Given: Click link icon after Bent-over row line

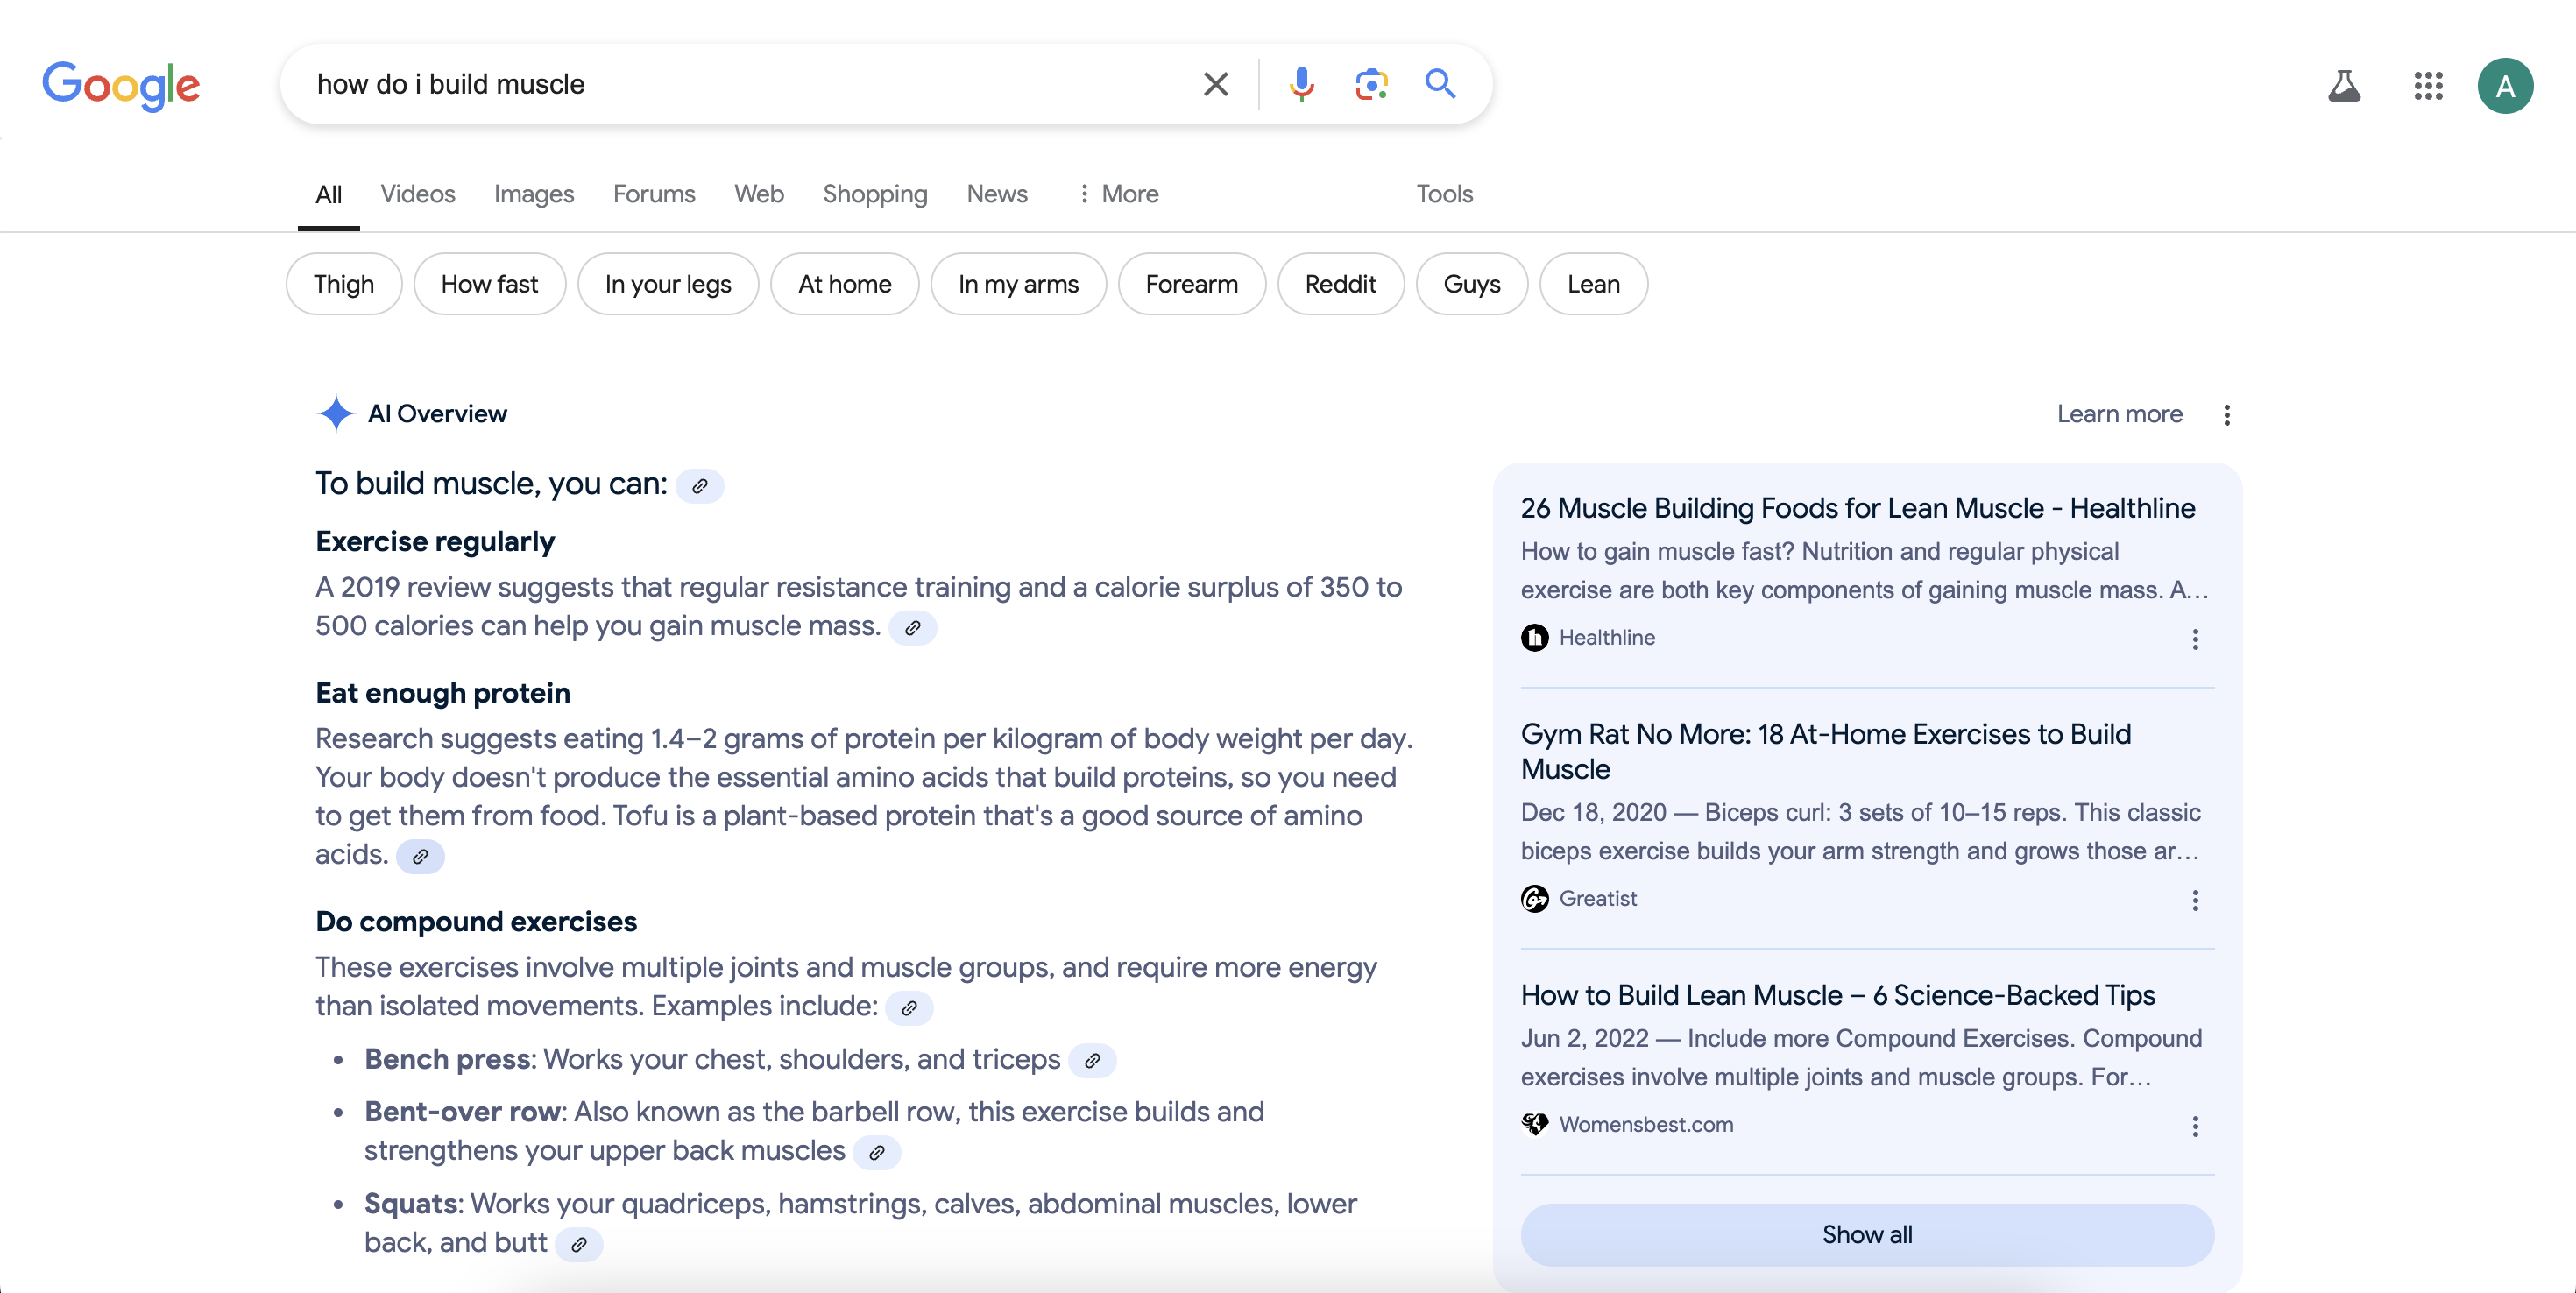Looking at the screenshot, I should 877,1153.
